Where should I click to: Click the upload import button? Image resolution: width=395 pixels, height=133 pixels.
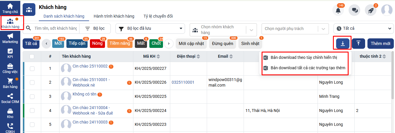click(x=358, y=43)
